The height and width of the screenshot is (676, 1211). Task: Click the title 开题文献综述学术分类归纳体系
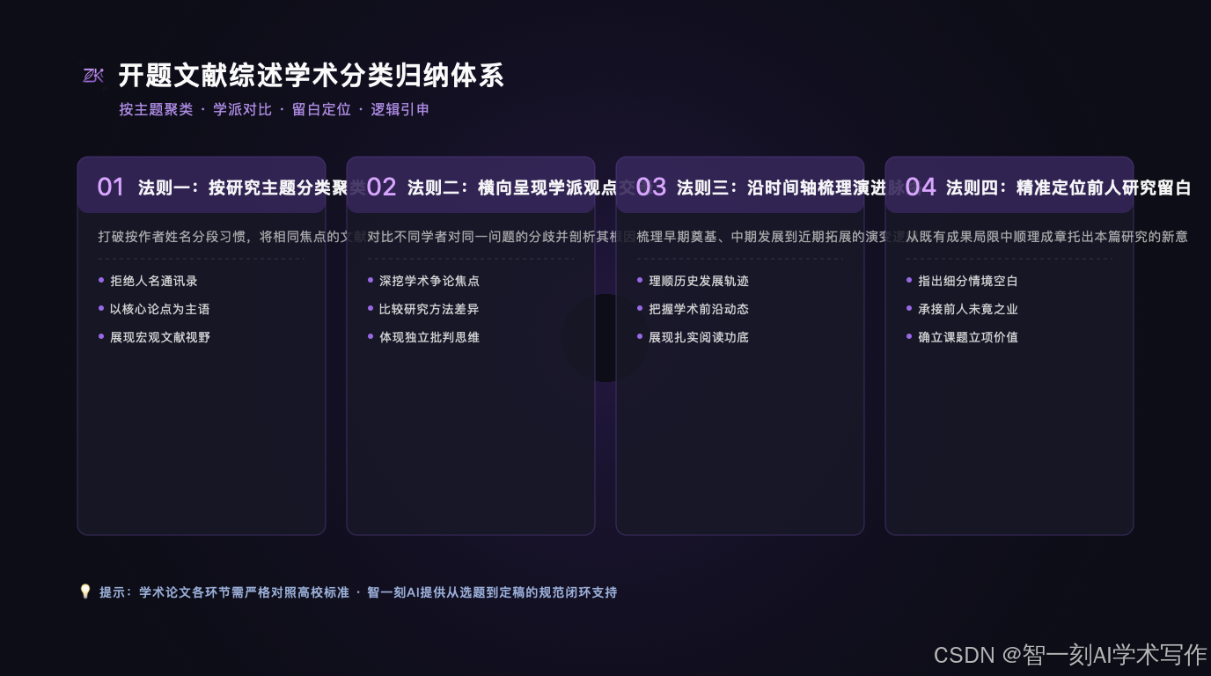pos(312,76)
